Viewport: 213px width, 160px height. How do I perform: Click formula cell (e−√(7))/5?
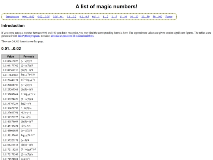pyautogui.click(x=29, y=130)
